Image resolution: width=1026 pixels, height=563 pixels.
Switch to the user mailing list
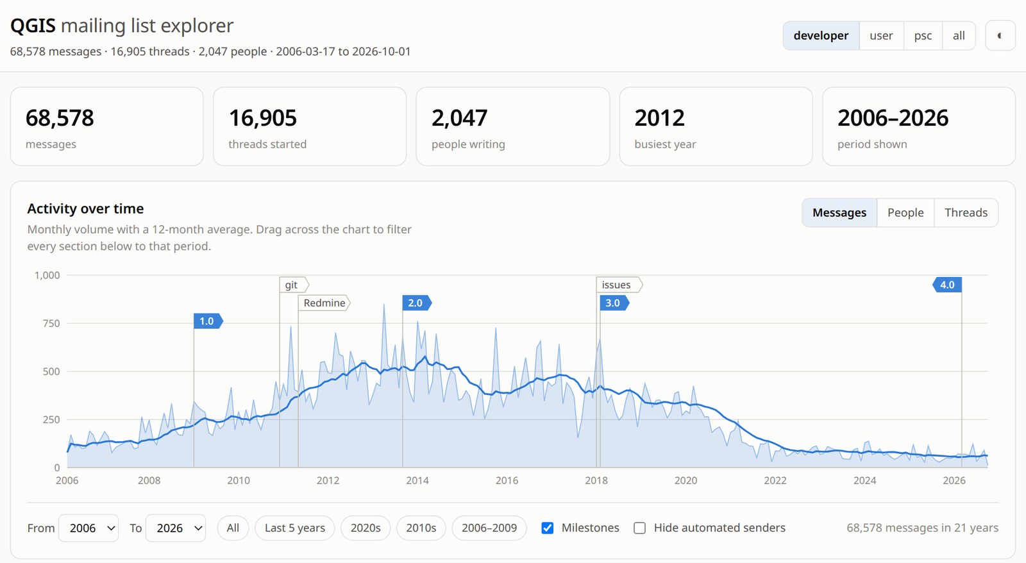(x=881, y=36)
